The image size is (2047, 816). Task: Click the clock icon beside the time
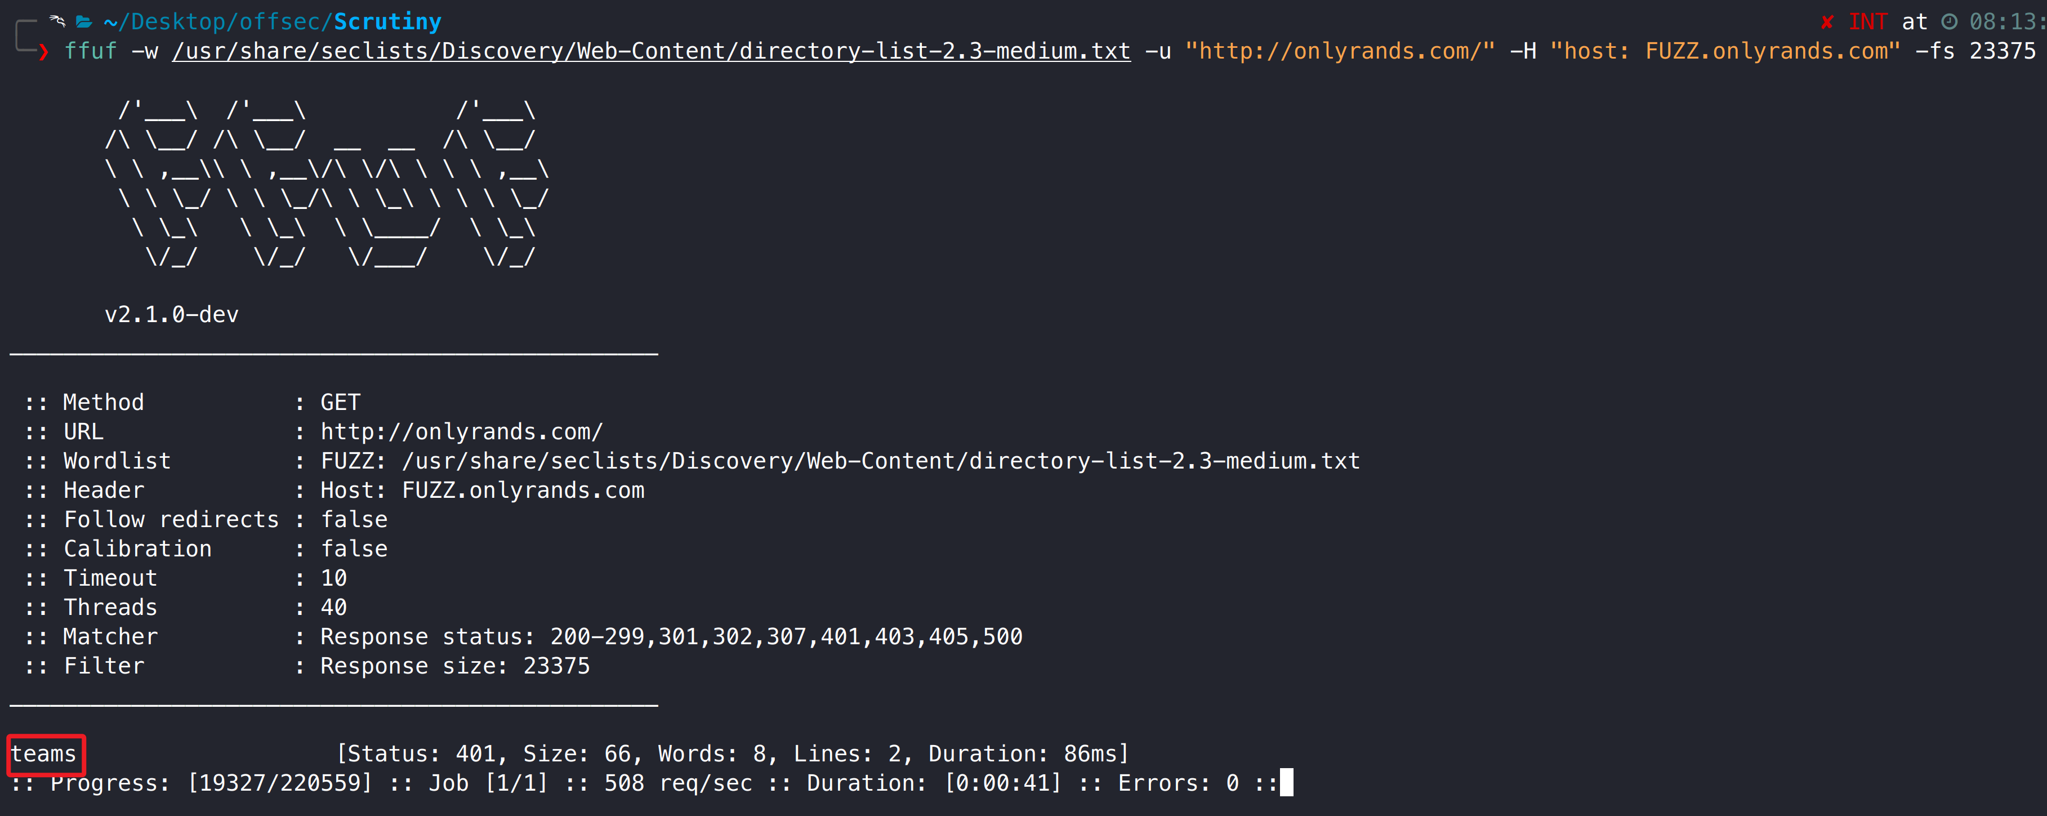[1949, 23]
